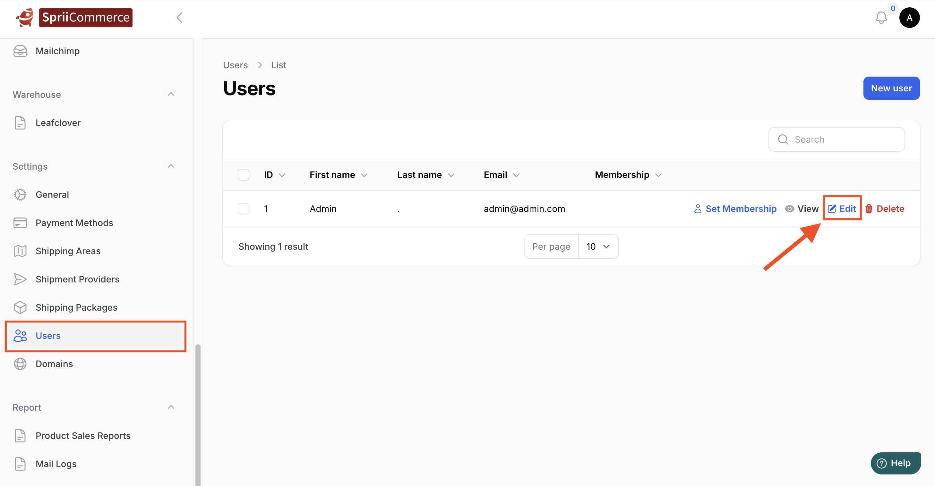935x486 pixels.
Task: Toggle the select-all checkbox in the header
Action: (243, 175)
